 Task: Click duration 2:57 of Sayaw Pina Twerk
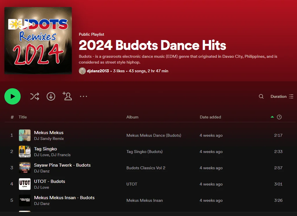278,168
